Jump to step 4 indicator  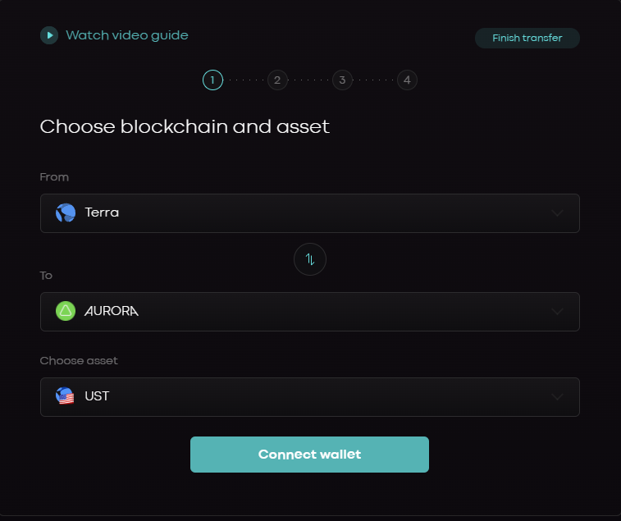tap(407, 80)
